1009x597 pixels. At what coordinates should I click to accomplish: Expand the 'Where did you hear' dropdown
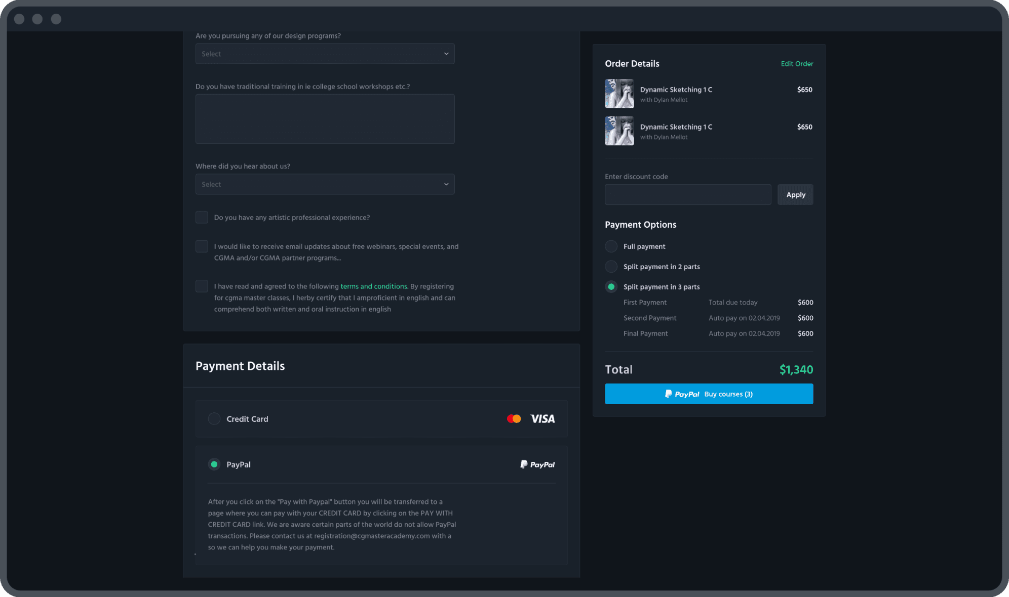325,185
